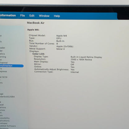The image size is (129, 129).
Task: Open the Window menu
Action: click(44, 16)
